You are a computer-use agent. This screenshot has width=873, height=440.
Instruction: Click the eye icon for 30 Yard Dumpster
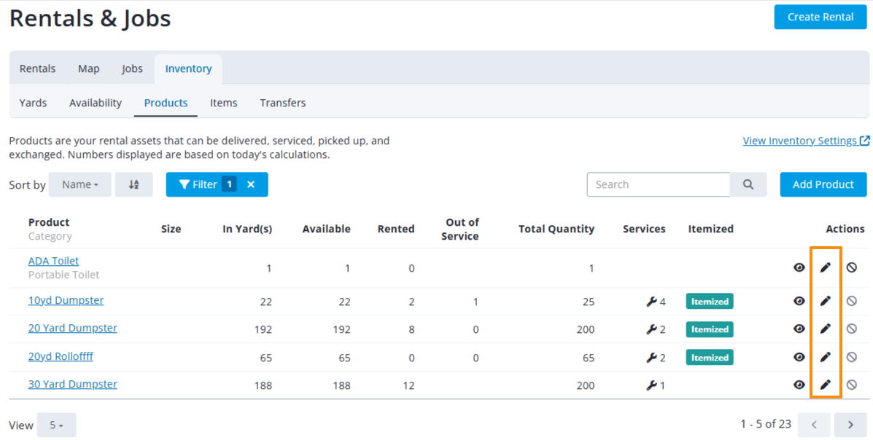799,385
